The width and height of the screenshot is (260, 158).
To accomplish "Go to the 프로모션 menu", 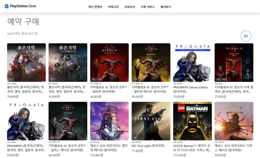I will (130, 7).
